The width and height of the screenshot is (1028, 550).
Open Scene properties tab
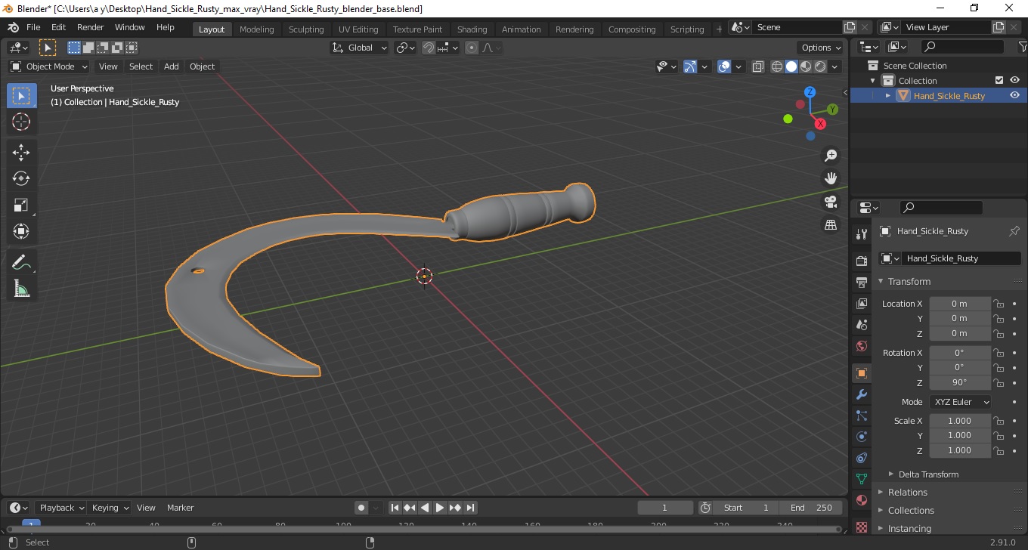[x=862, y=325]
